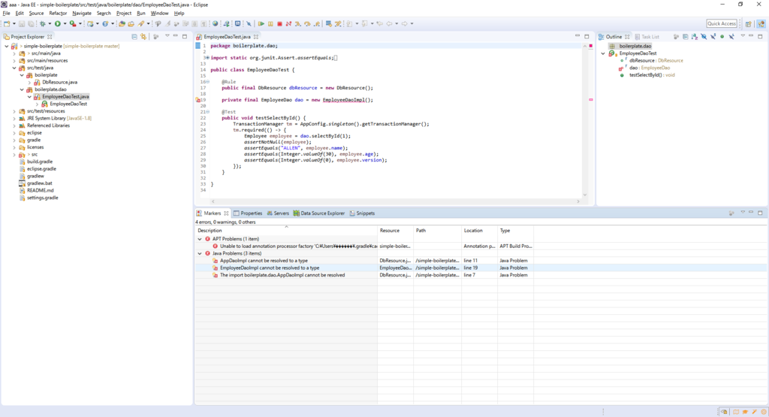Open the Snippets tab

(x=362, y=213)
